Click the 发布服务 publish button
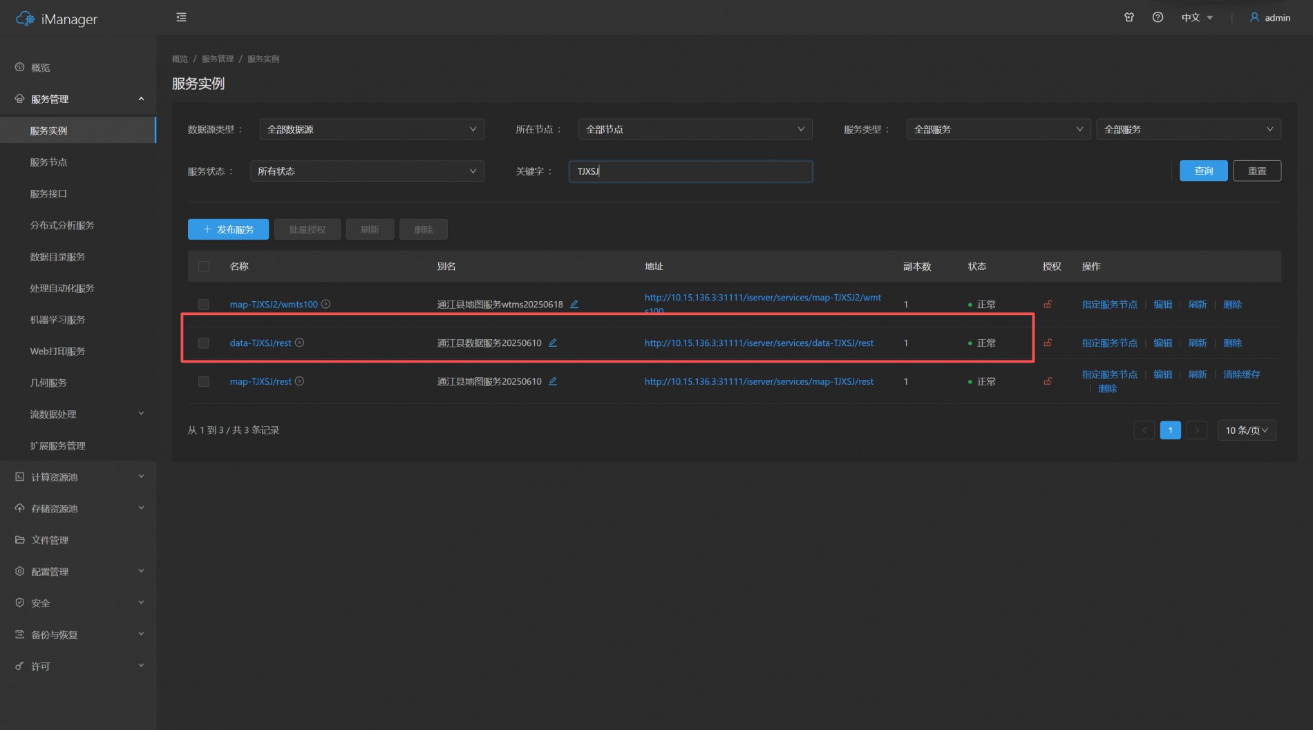 coord(228,229)
